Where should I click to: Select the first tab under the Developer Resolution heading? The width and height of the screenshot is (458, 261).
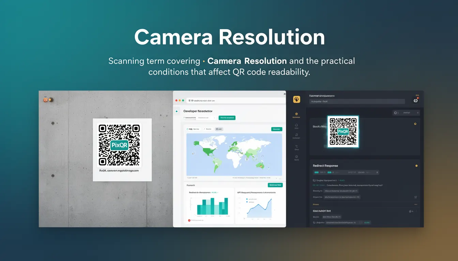coord(190,118)
